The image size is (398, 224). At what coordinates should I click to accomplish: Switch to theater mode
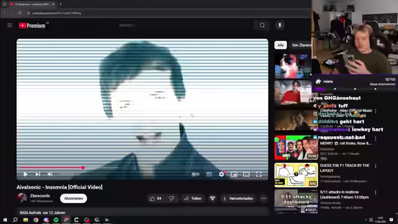[246, 174]
